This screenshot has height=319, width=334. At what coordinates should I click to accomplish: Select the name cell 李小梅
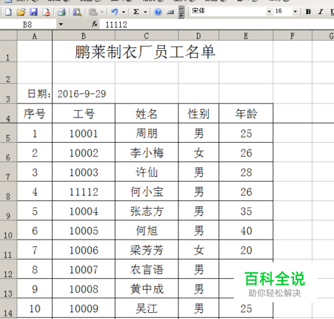(x=146, y=152)
